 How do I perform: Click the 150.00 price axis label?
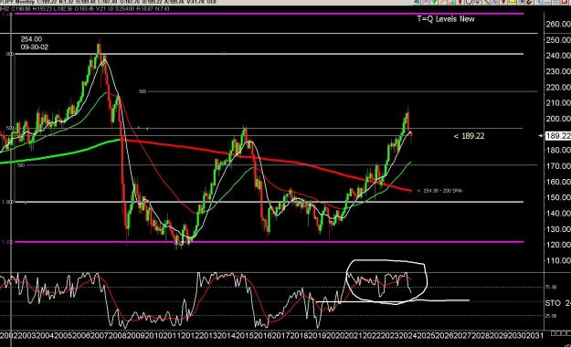point(558,197)
